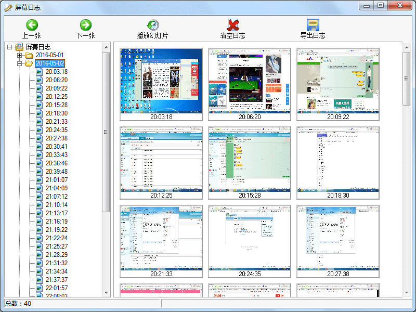Clear logs using the 清空日志 icon
The image size is (416, 312).
232,25
